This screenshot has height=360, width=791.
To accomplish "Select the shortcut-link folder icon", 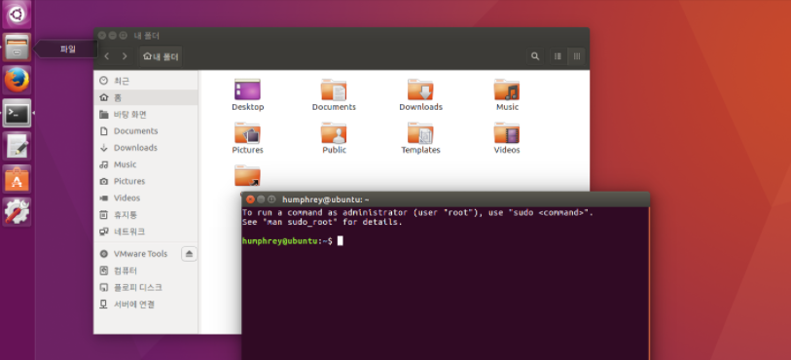I will coord(247,176).
